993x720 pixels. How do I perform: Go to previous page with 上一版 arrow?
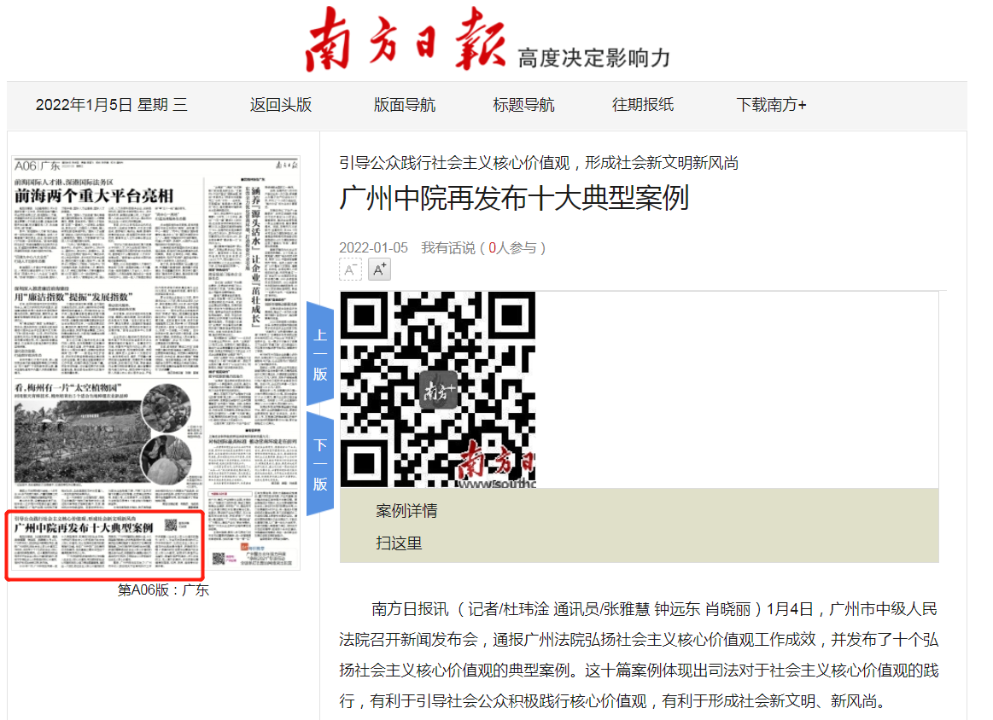320,354
